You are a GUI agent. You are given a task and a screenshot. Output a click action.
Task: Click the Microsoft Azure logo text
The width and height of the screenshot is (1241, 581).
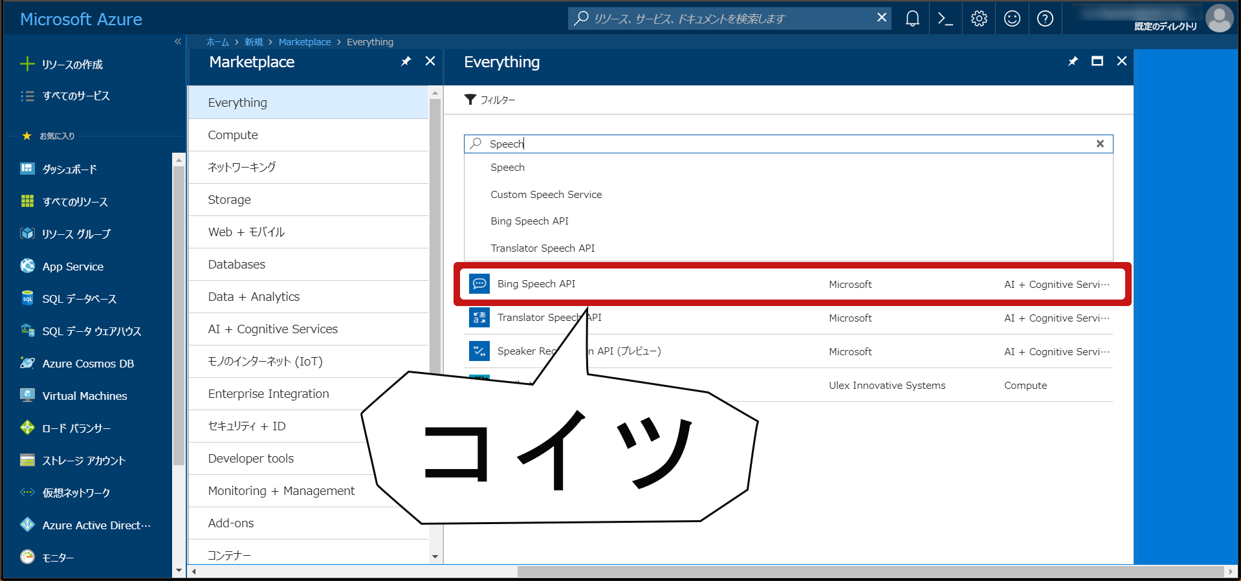tap(81, 19)
